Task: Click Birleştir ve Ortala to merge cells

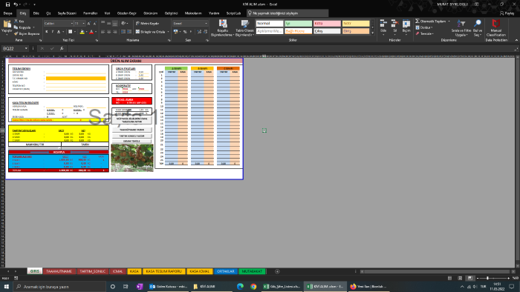Action: (150, 32)
